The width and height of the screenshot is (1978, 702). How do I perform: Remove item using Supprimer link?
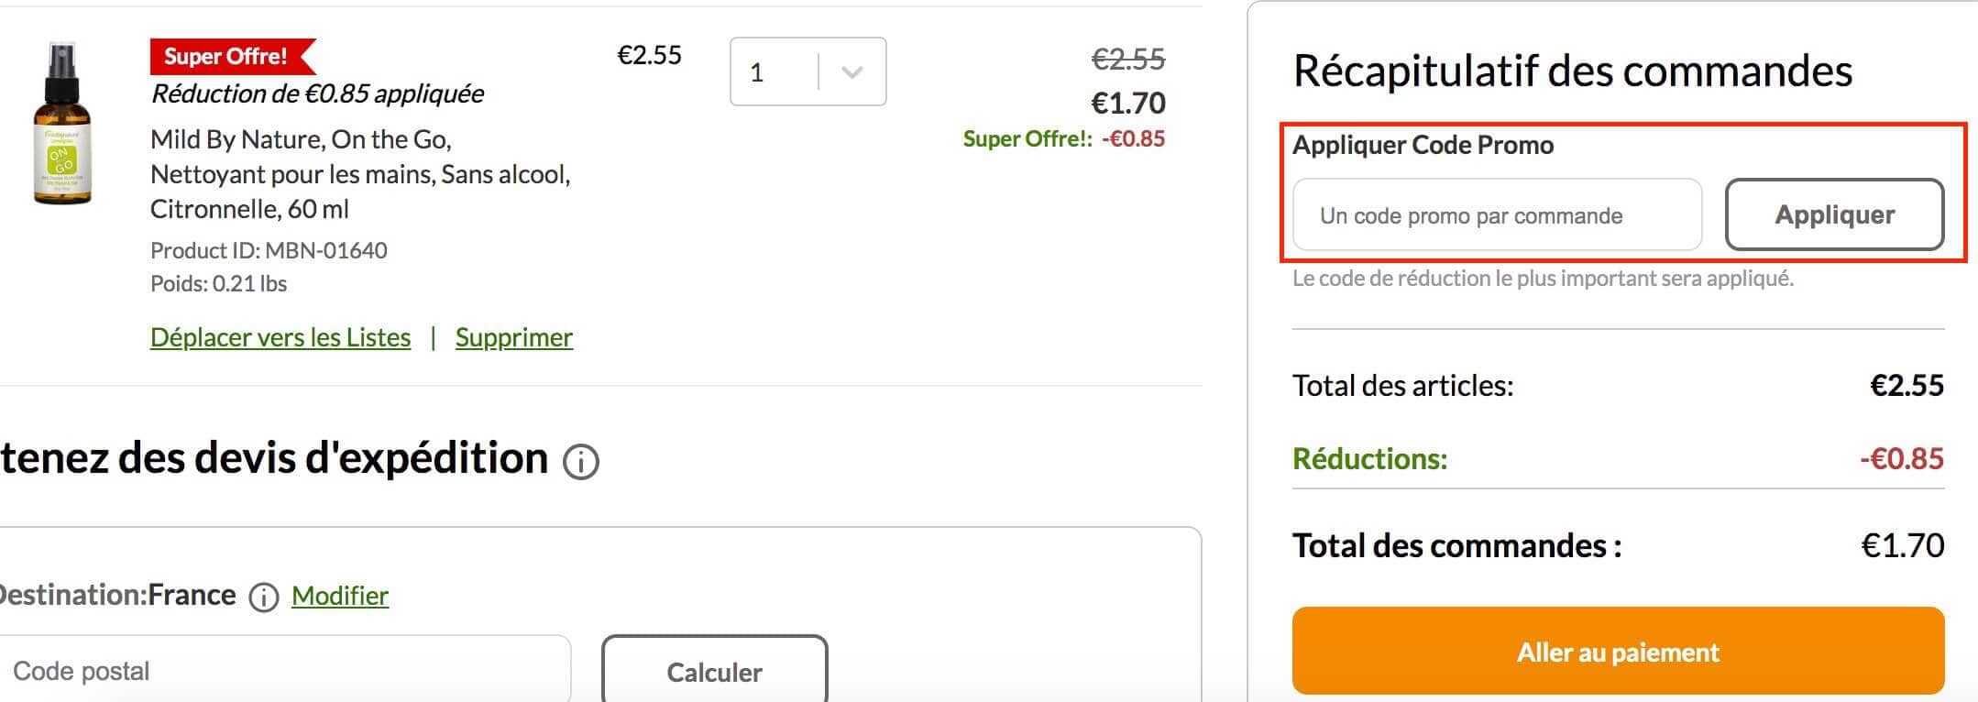(x=514, y=337)
